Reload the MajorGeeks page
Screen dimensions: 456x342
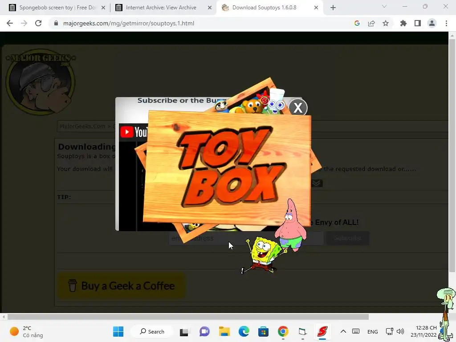(x=38, y=23)
